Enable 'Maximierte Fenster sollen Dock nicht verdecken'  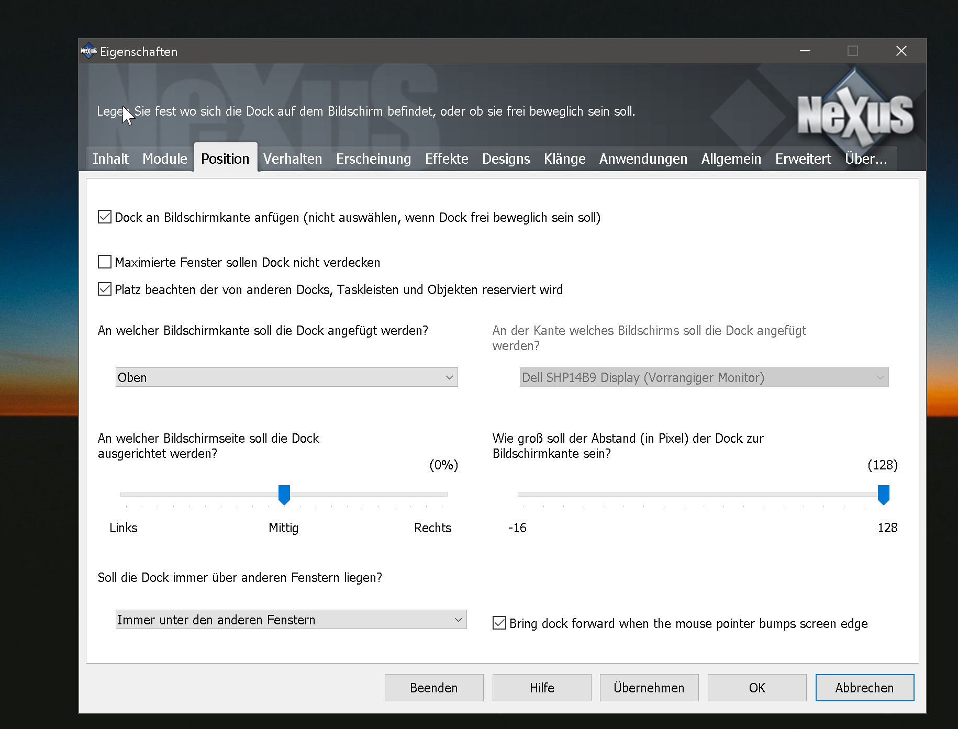(105, 262)
